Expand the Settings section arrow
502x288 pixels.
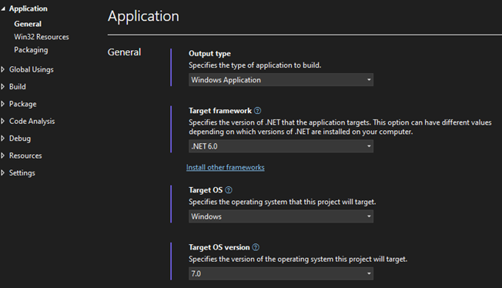point(3,173)
